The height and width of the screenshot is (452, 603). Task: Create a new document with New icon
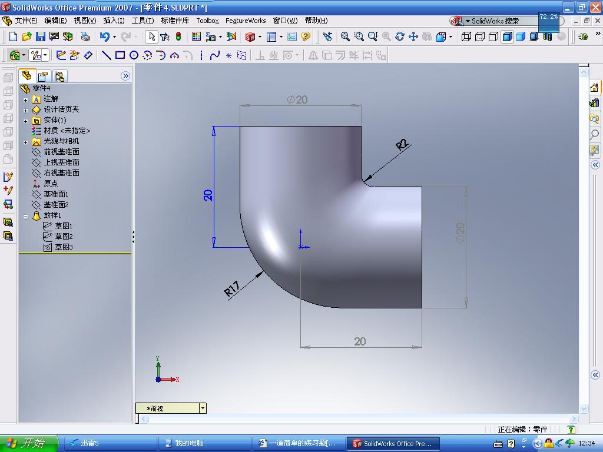13,36
